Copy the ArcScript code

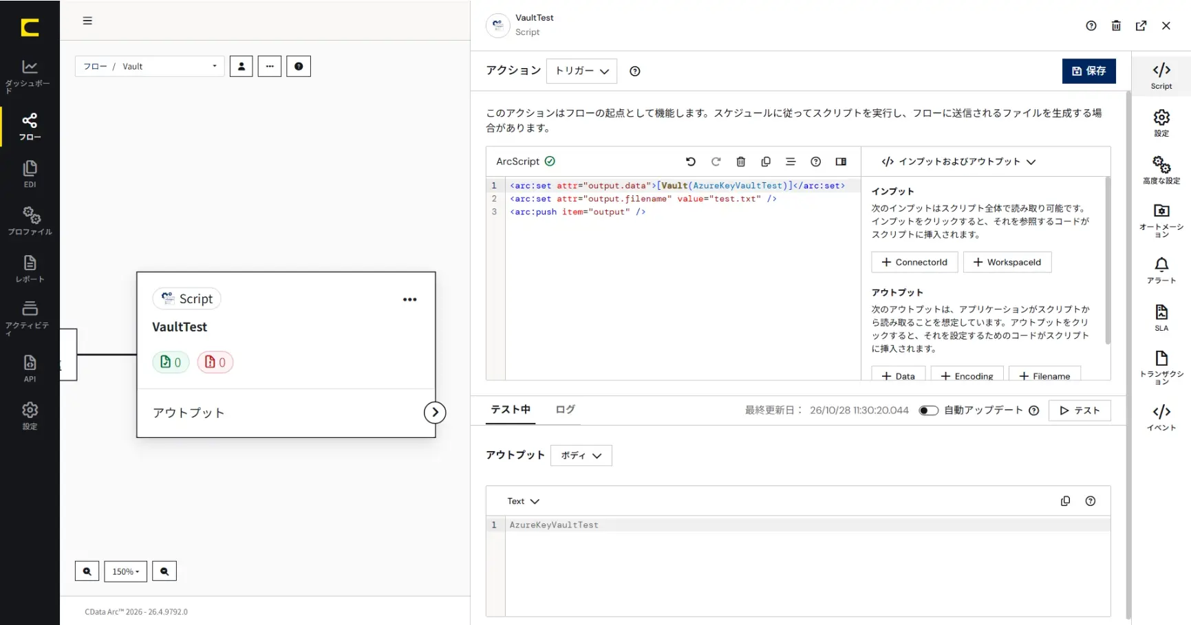(x=766, y=162)
